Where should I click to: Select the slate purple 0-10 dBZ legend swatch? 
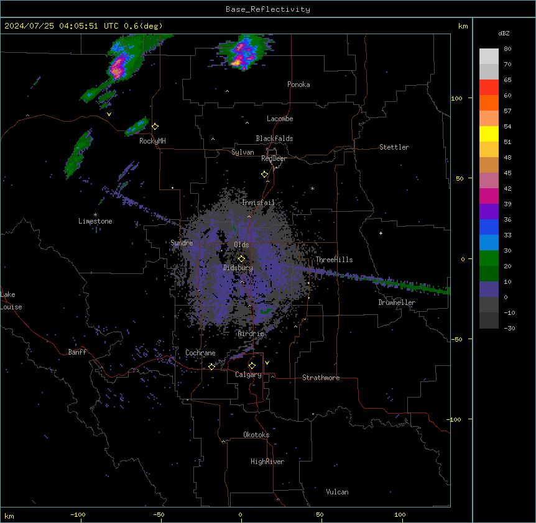(x=489, y=289)
